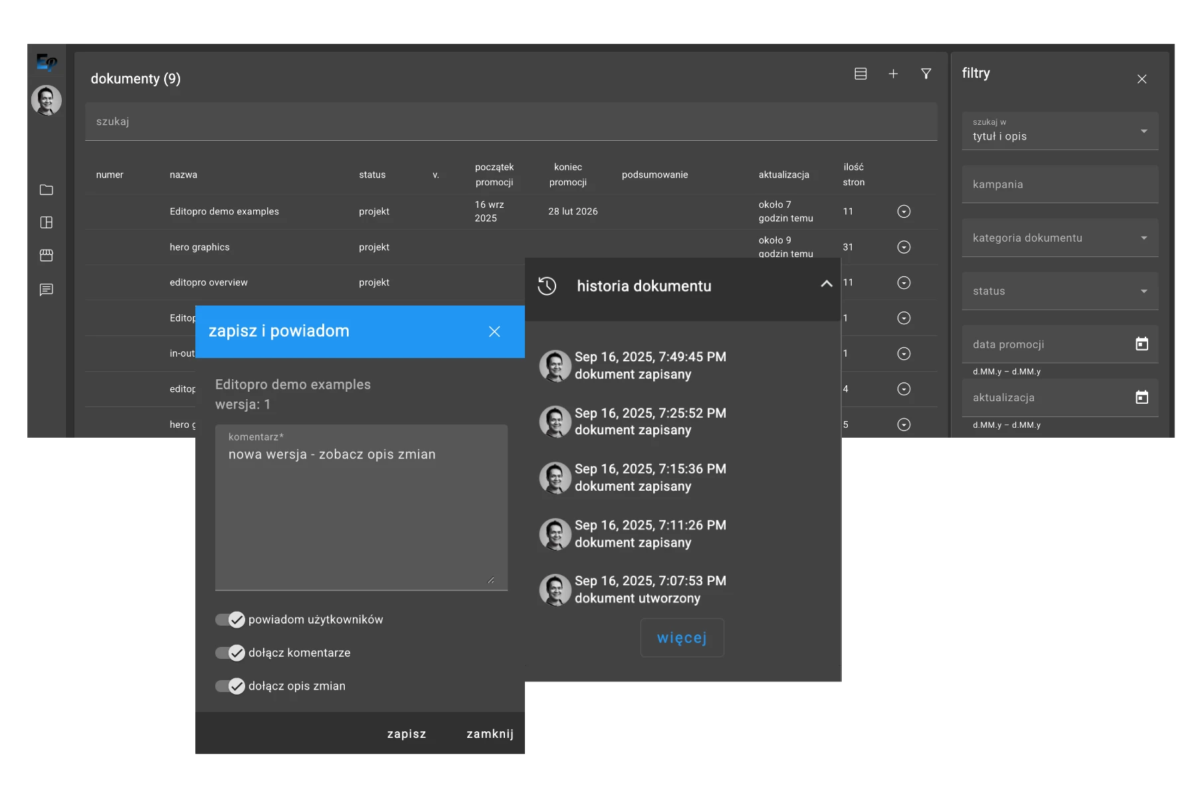Add new document with plus icon

pos(893,74)
